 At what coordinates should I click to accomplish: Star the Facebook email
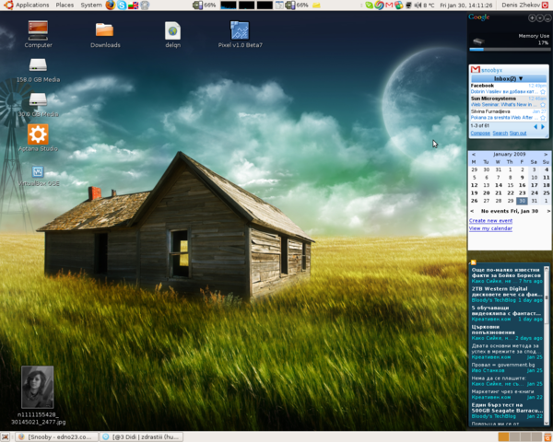pos(543,92)
